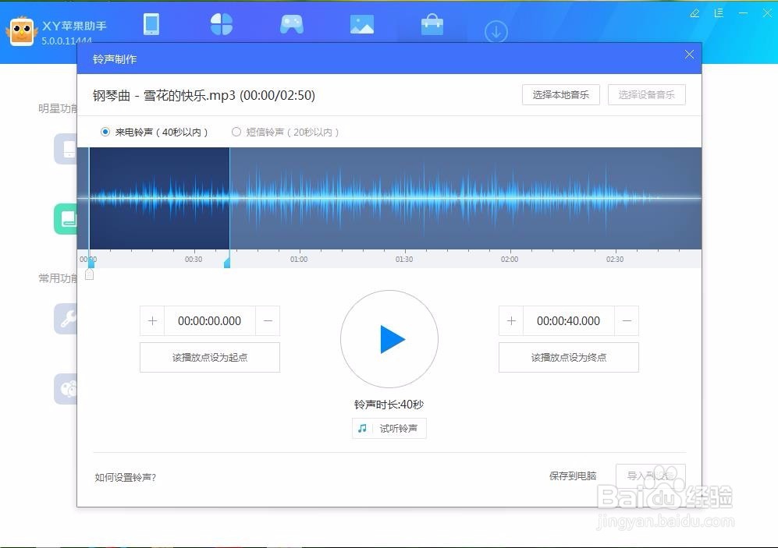Click the 导入到设备 button
Viewport: 778px width, 548px height.
point(651,476)
